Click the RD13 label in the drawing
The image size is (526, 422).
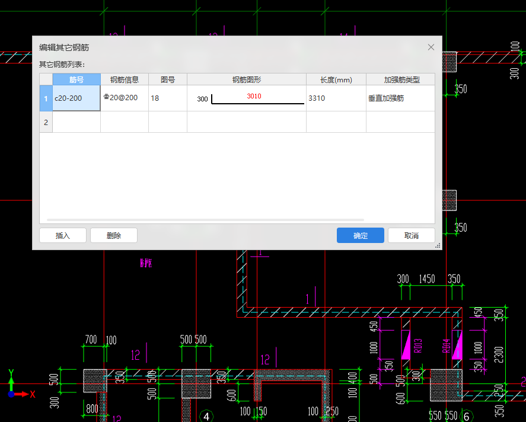[417, 346]
